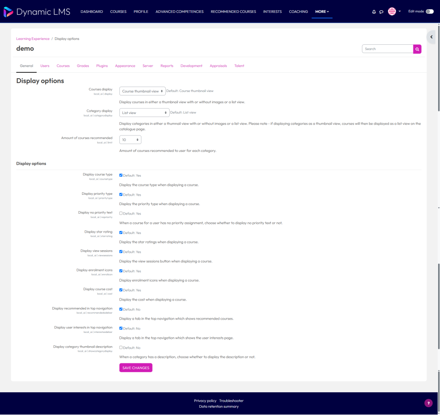The image size is (440, 415).
Task: Switch to the Courses admin tab
Action: point(63,66)
